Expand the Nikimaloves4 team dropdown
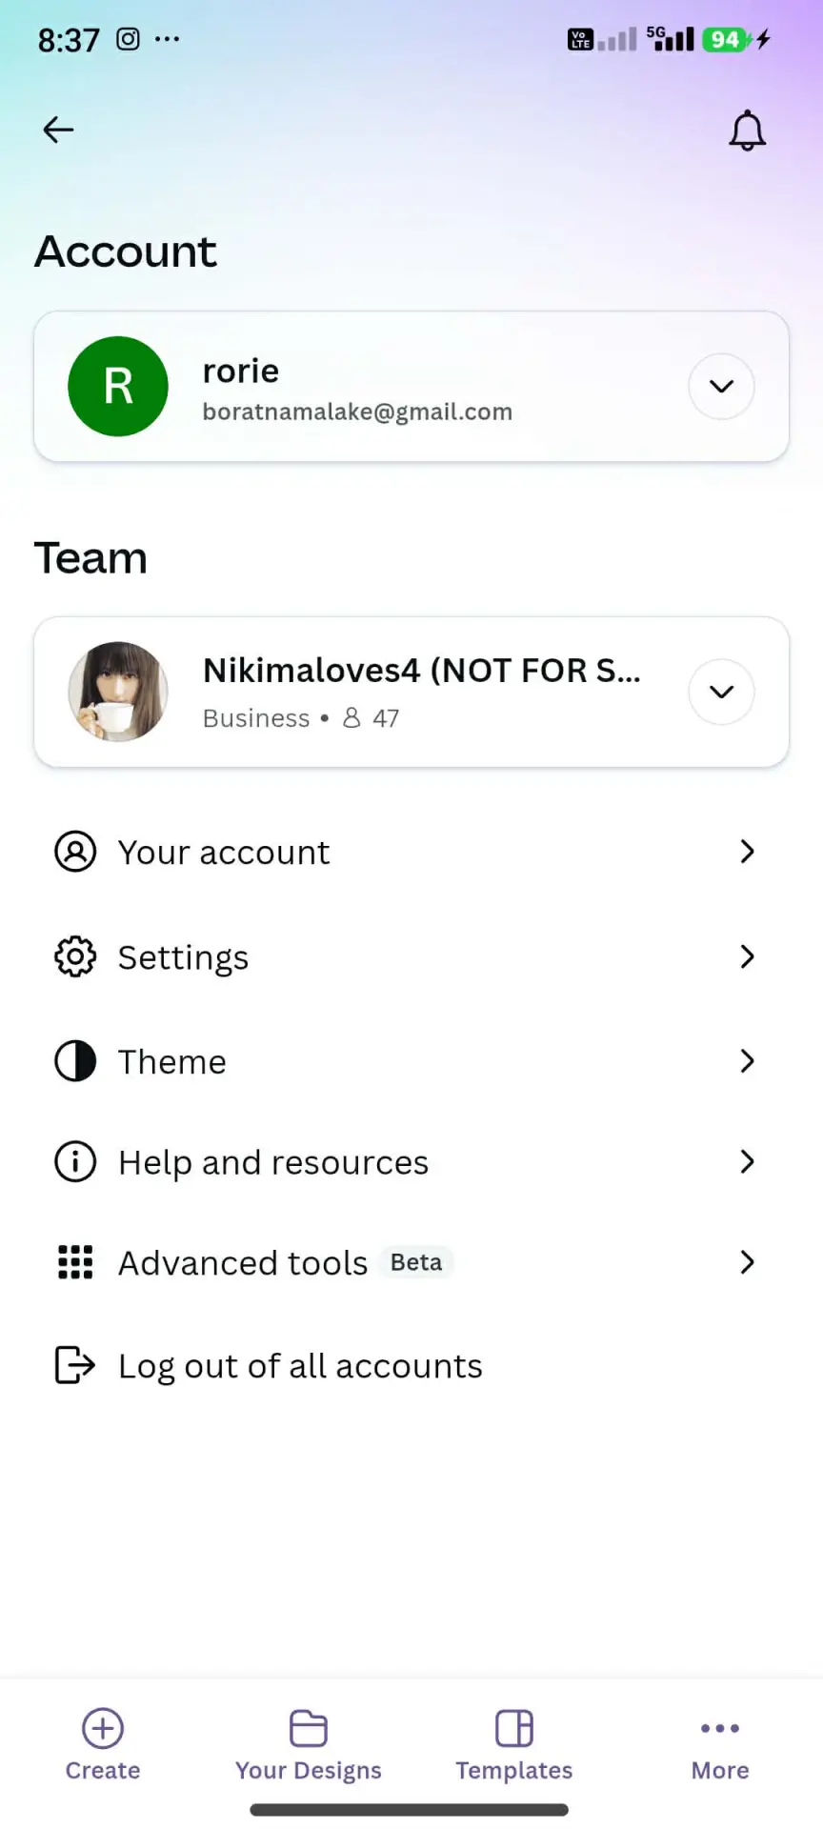 click(722, 692)
